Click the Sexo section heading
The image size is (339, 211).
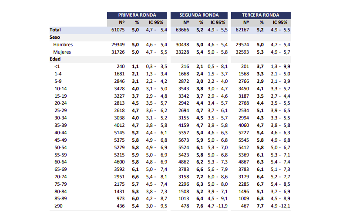[x=55, y=37]
